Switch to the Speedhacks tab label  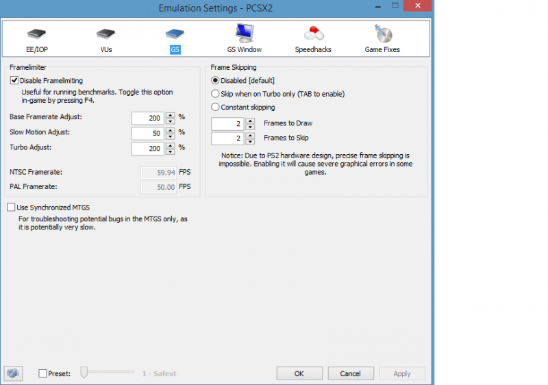[313, 49]
